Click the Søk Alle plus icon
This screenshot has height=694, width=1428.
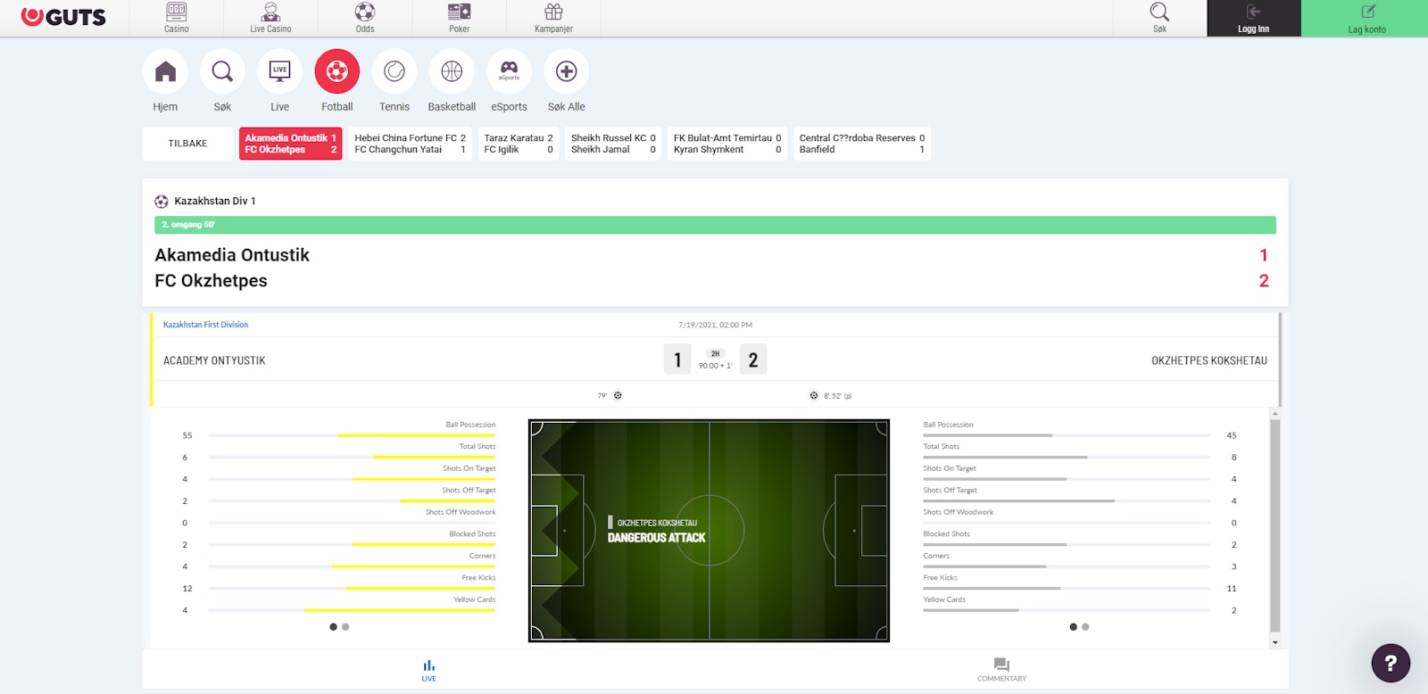point(567,72)
